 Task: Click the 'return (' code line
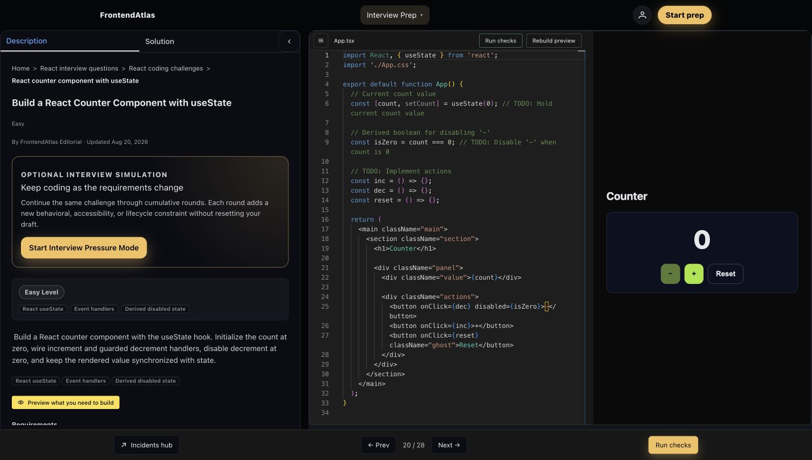[366, 220]
